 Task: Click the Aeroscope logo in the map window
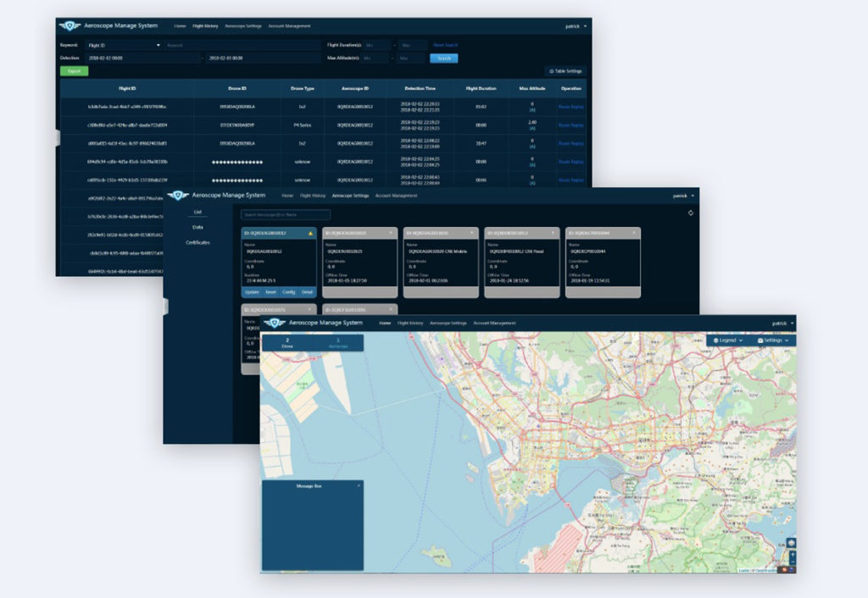coord(274,323)
